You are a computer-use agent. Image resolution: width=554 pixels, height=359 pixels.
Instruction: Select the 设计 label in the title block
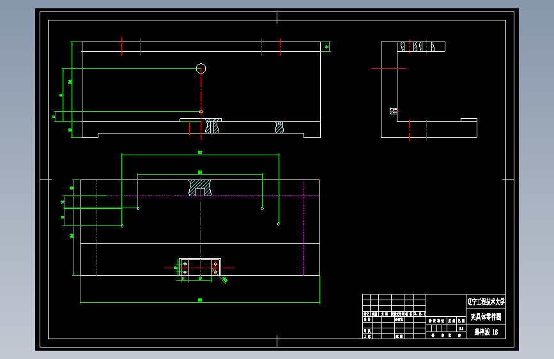pyautogui.click(x=367, y=319)
